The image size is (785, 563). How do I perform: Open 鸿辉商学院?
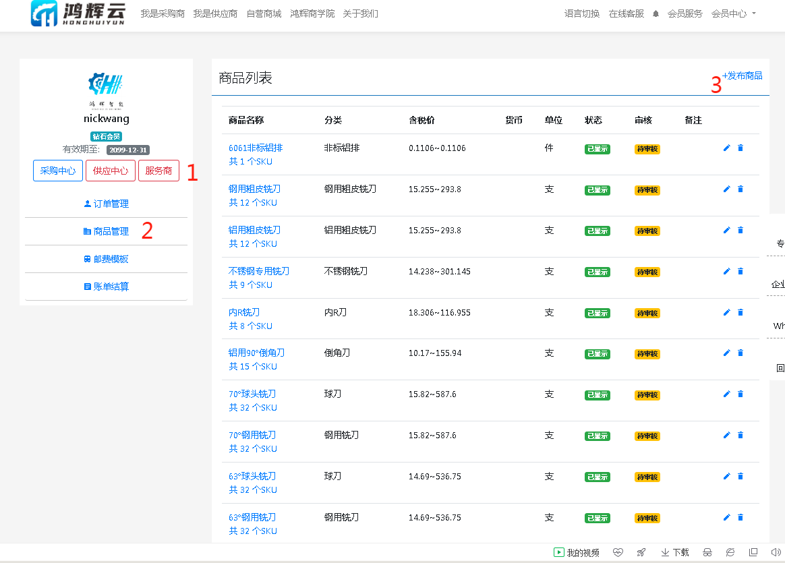point(312,14)
